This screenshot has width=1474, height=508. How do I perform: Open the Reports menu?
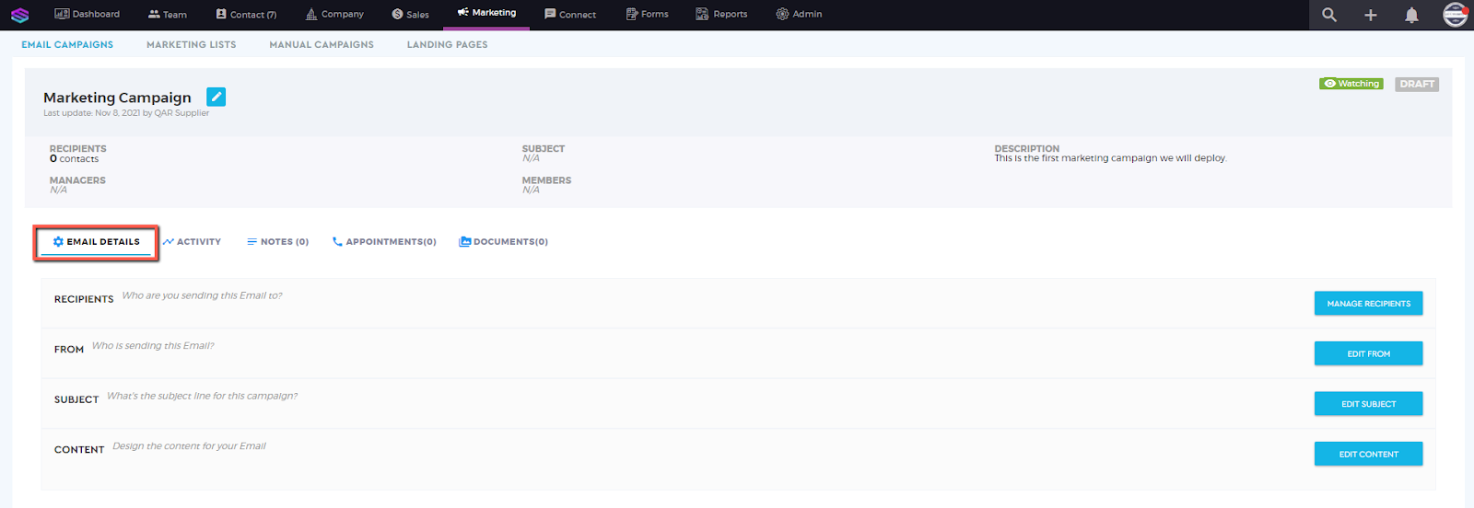[x=721, y=14]
